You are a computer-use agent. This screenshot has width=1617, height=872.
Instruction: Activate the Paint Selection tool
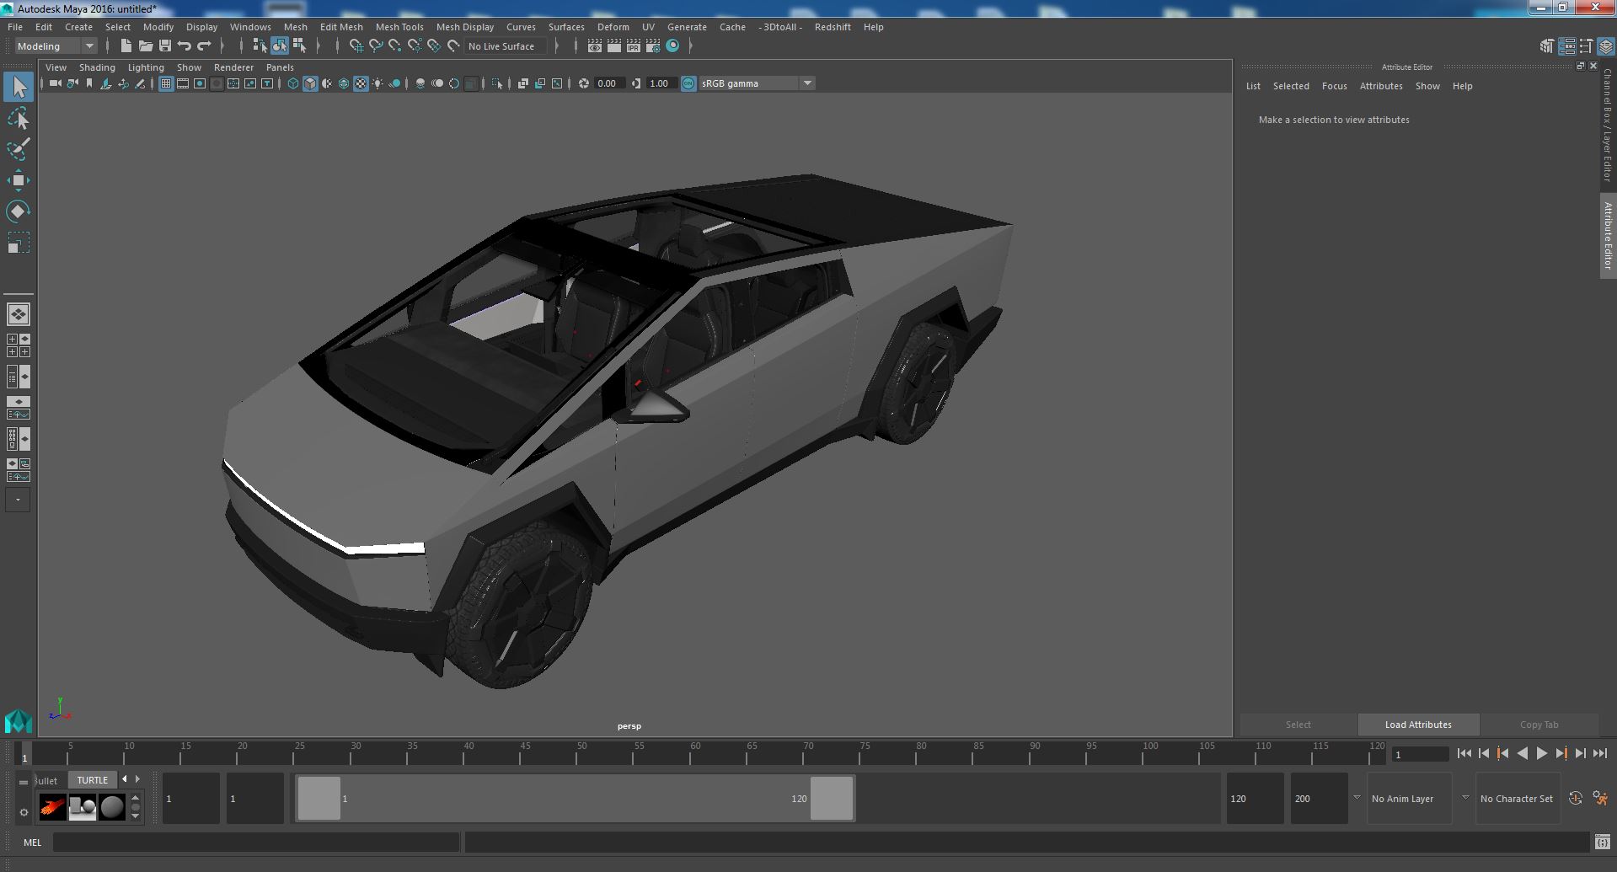point(19,149)
